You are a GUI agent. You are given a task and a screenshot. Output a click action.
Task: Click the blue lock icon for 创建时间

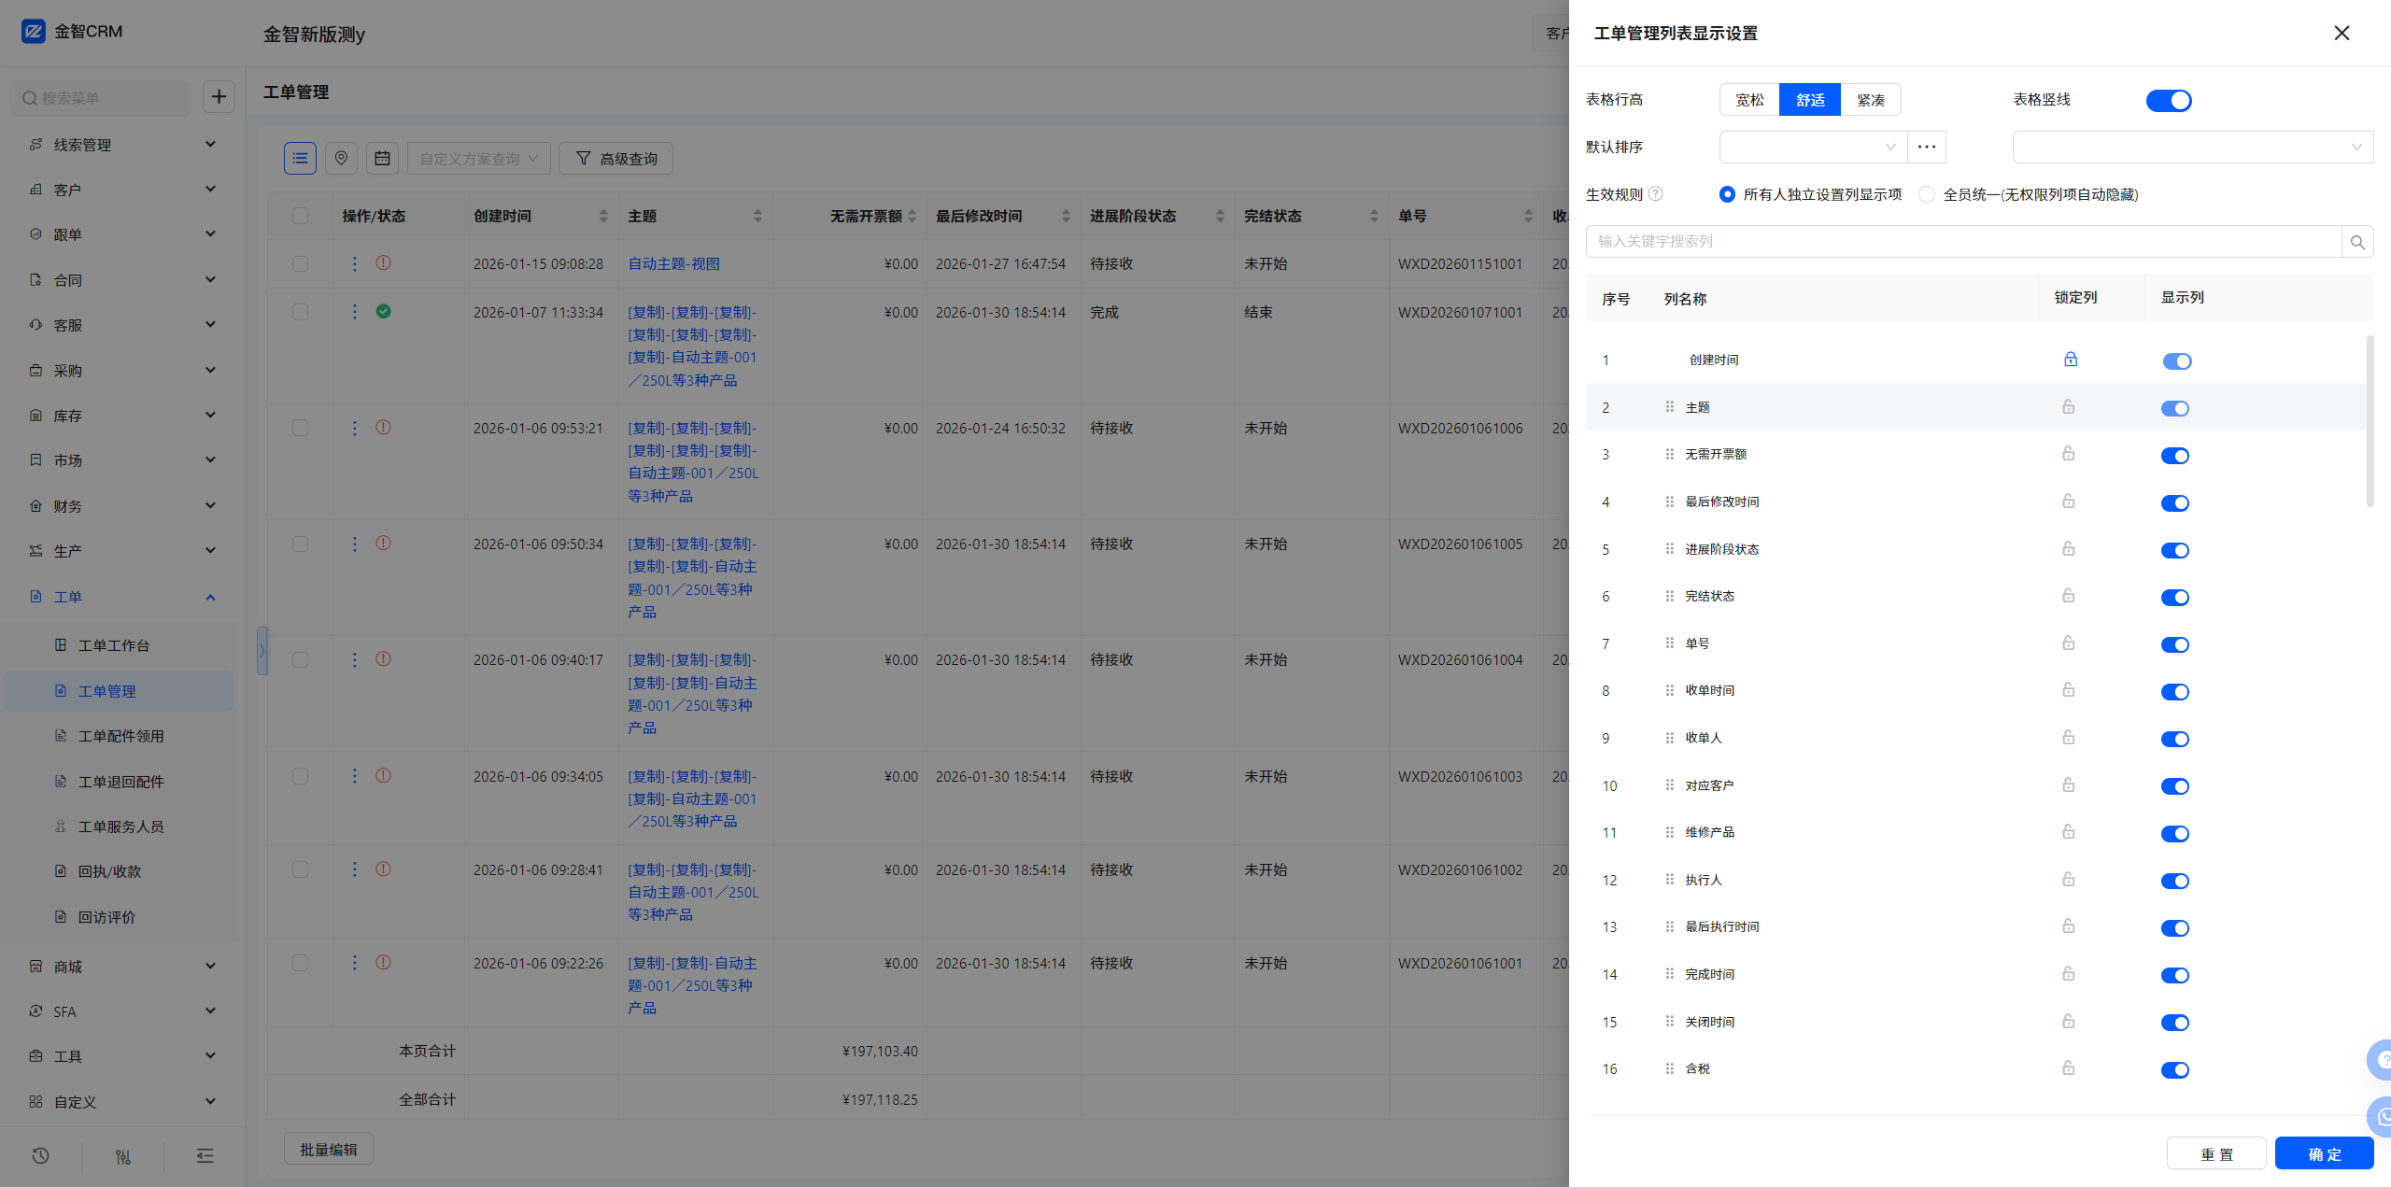pyautogui.click(x=2070, y=360)
